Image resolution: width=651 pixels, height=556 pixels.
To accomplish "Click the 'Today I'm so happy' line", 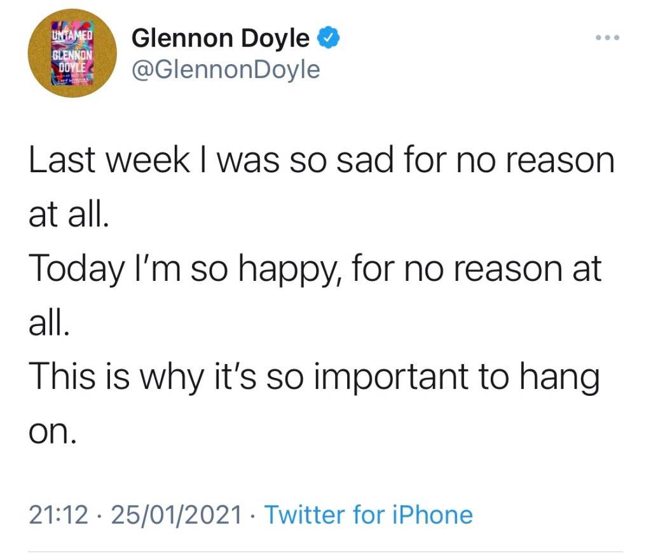I will tap(315, 270).
